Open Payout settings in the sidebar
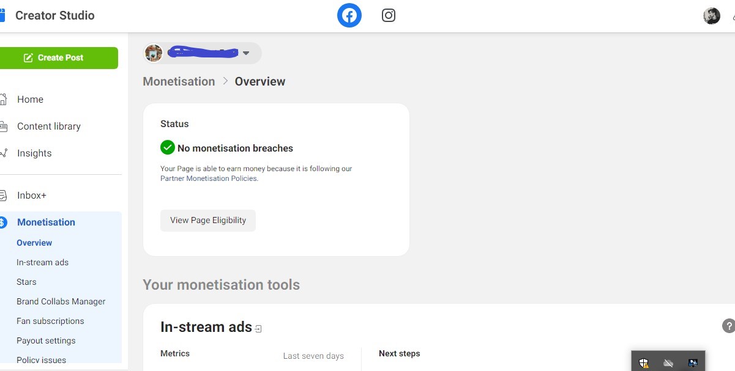Screen dimensions: 735x371 [46, 340]
